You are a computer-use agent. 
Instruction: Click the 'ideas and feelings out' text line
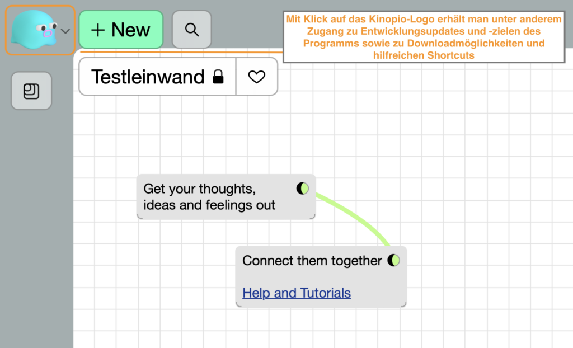209,205
